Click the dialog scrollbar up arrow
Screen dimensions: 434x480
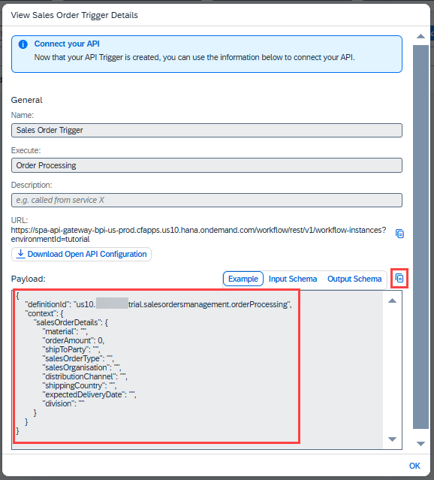coord(420,36)
